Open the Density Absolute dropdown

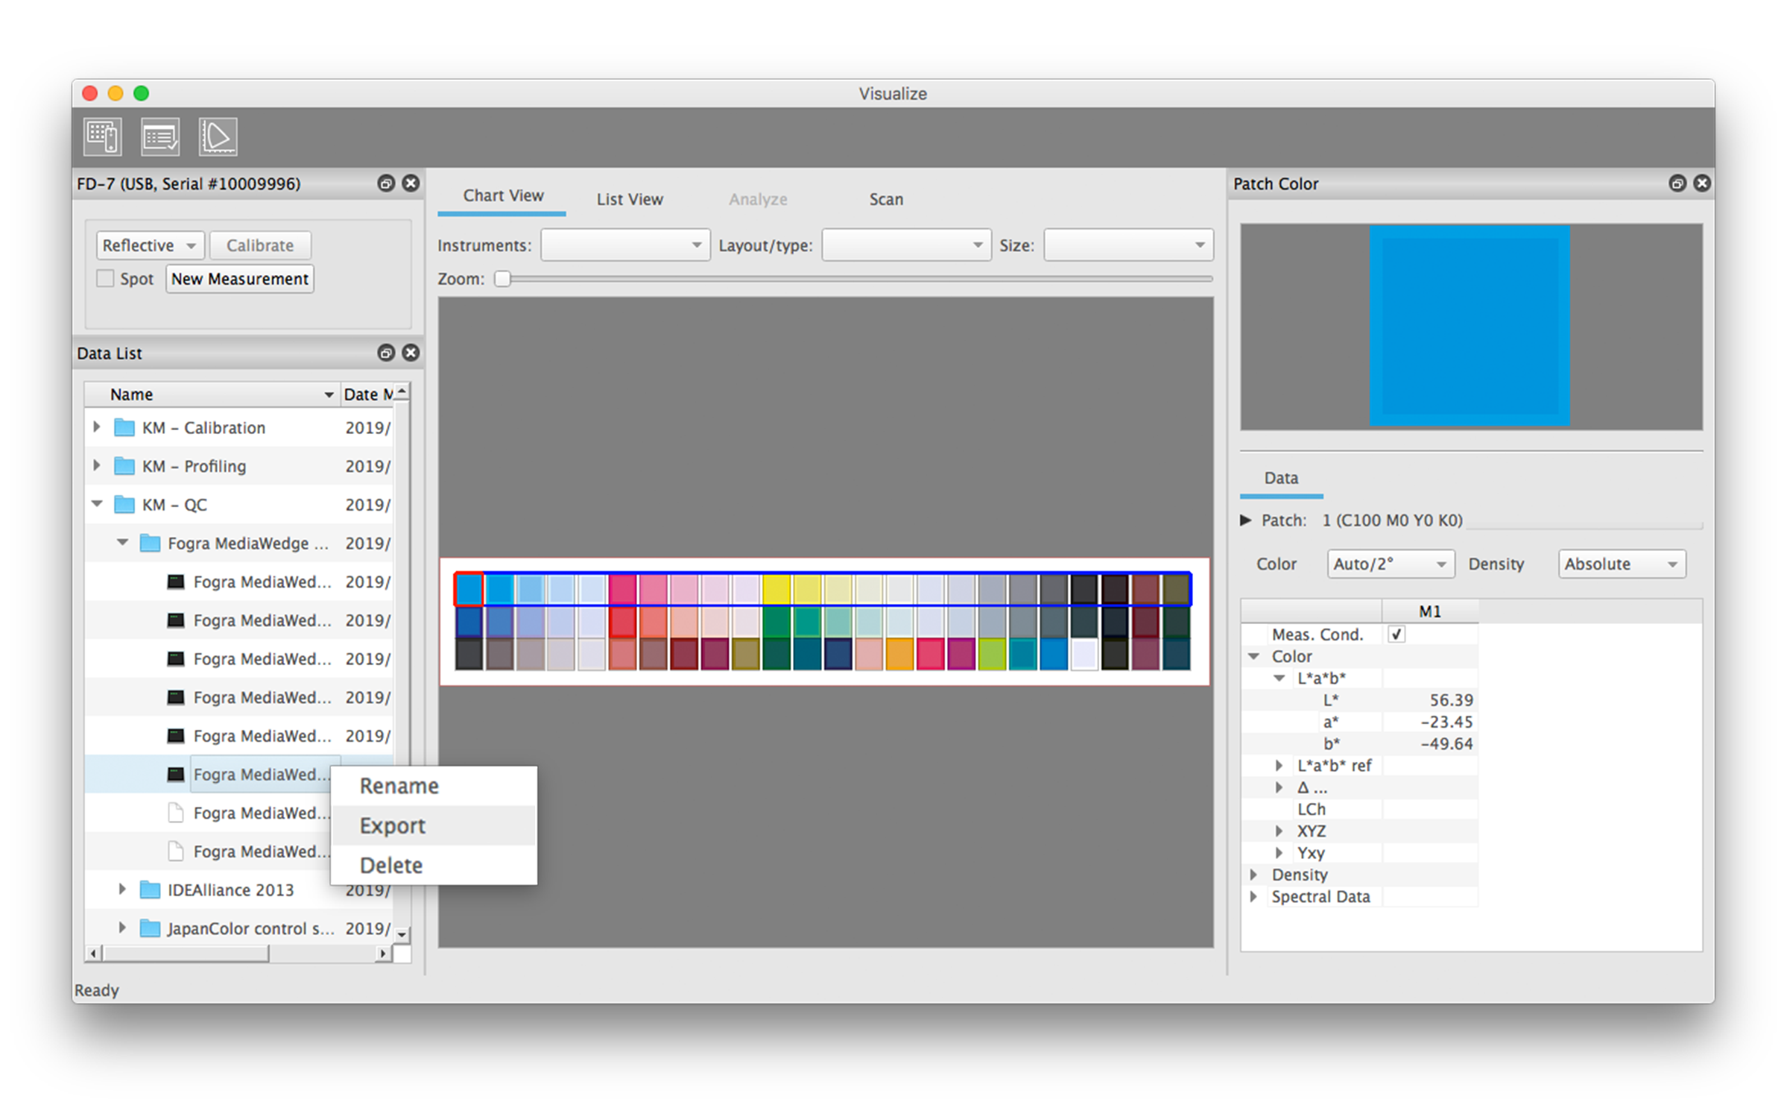pyautogui.click(x=1621, y=564)
